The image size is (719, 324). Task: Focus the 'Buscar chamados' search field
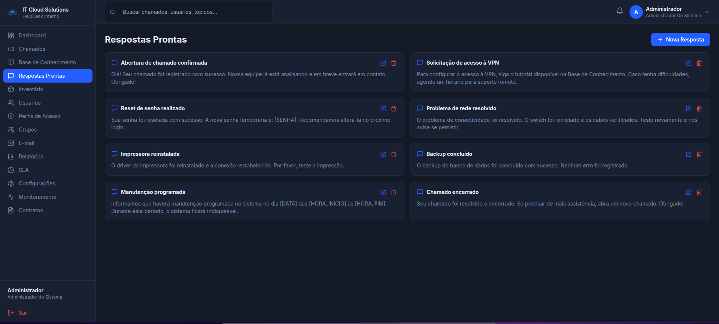click(x=189, y=12)
